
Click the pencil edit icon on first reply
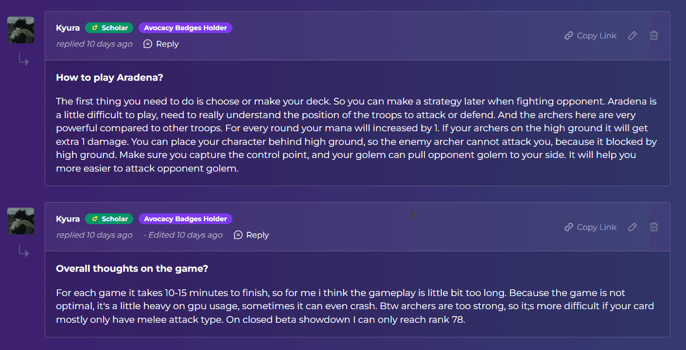click(633, 35)
